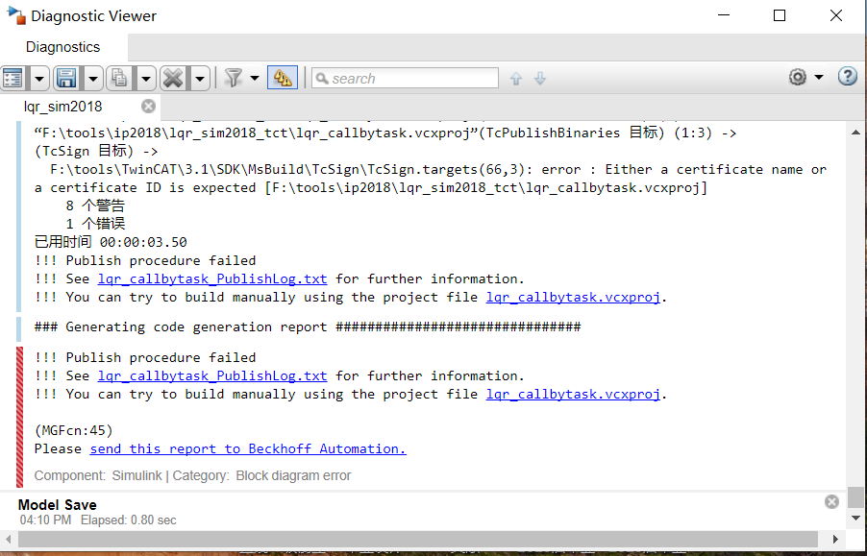Maximize the Diagnostic Viewer window
The image size is (867, 556).
[x=780, y=15]
